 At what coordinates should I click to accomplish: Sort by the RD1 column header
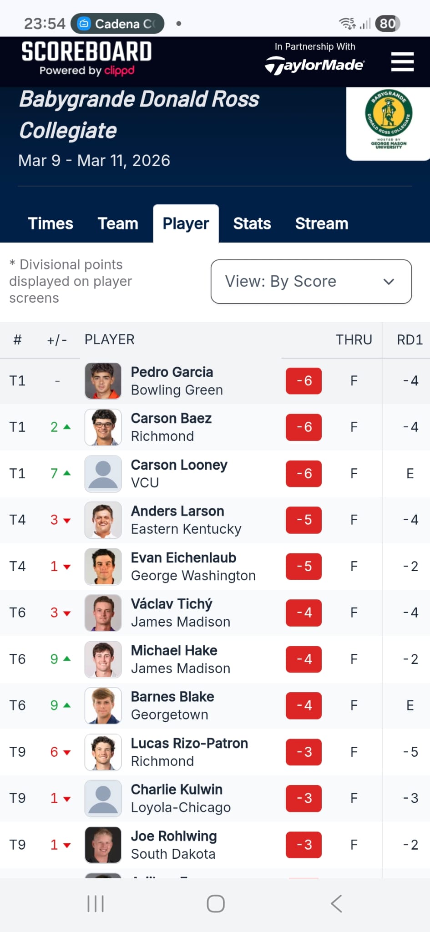410,340
